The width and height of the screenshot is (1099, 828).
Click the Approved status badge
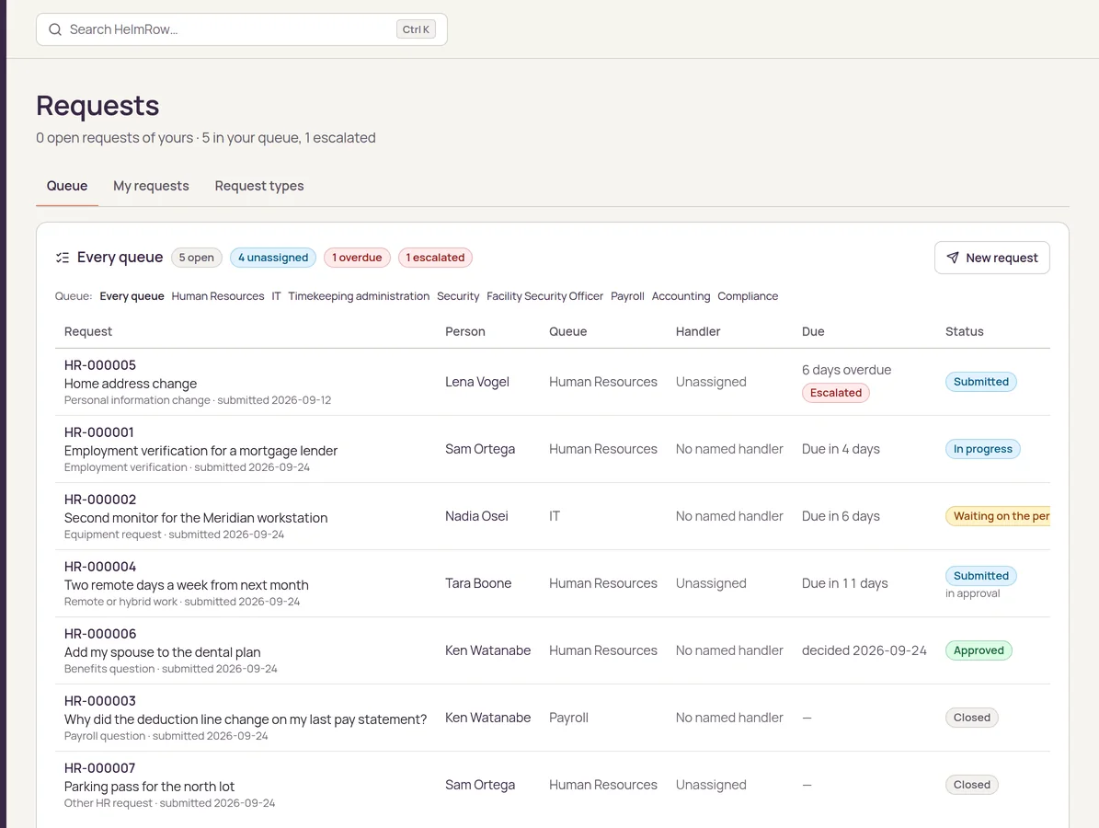pyautogui.click(x=979, y=650)
